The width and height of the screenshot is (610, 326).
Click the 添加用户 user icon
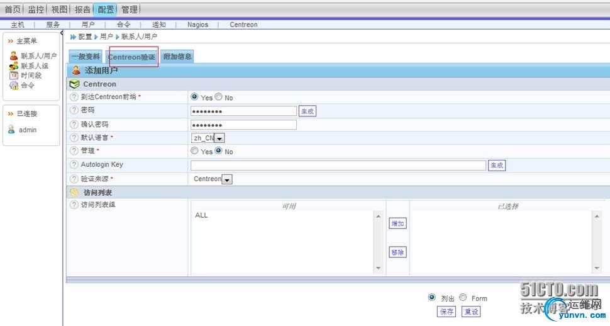click(76, 70)
